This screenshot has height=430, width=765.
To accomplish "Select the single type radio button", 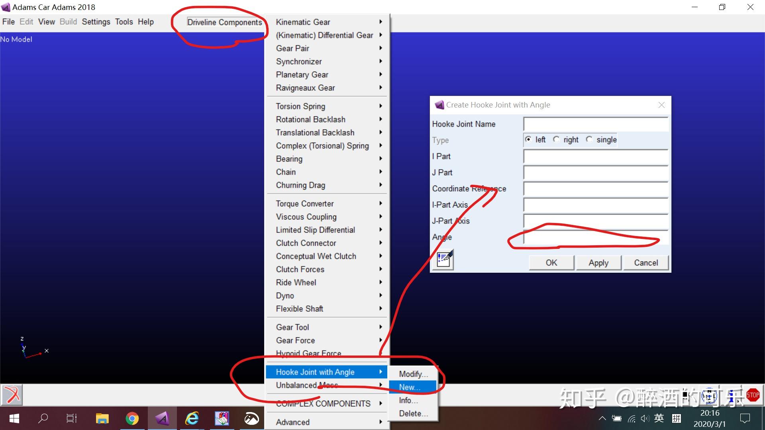I will coord(589,139).
